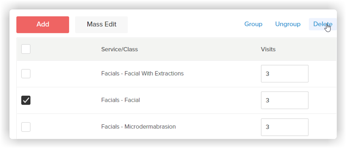Screen dimensions: 346x148
Task: Check the Facial With Extractions checkbox
Action: (x=26, y=74)
